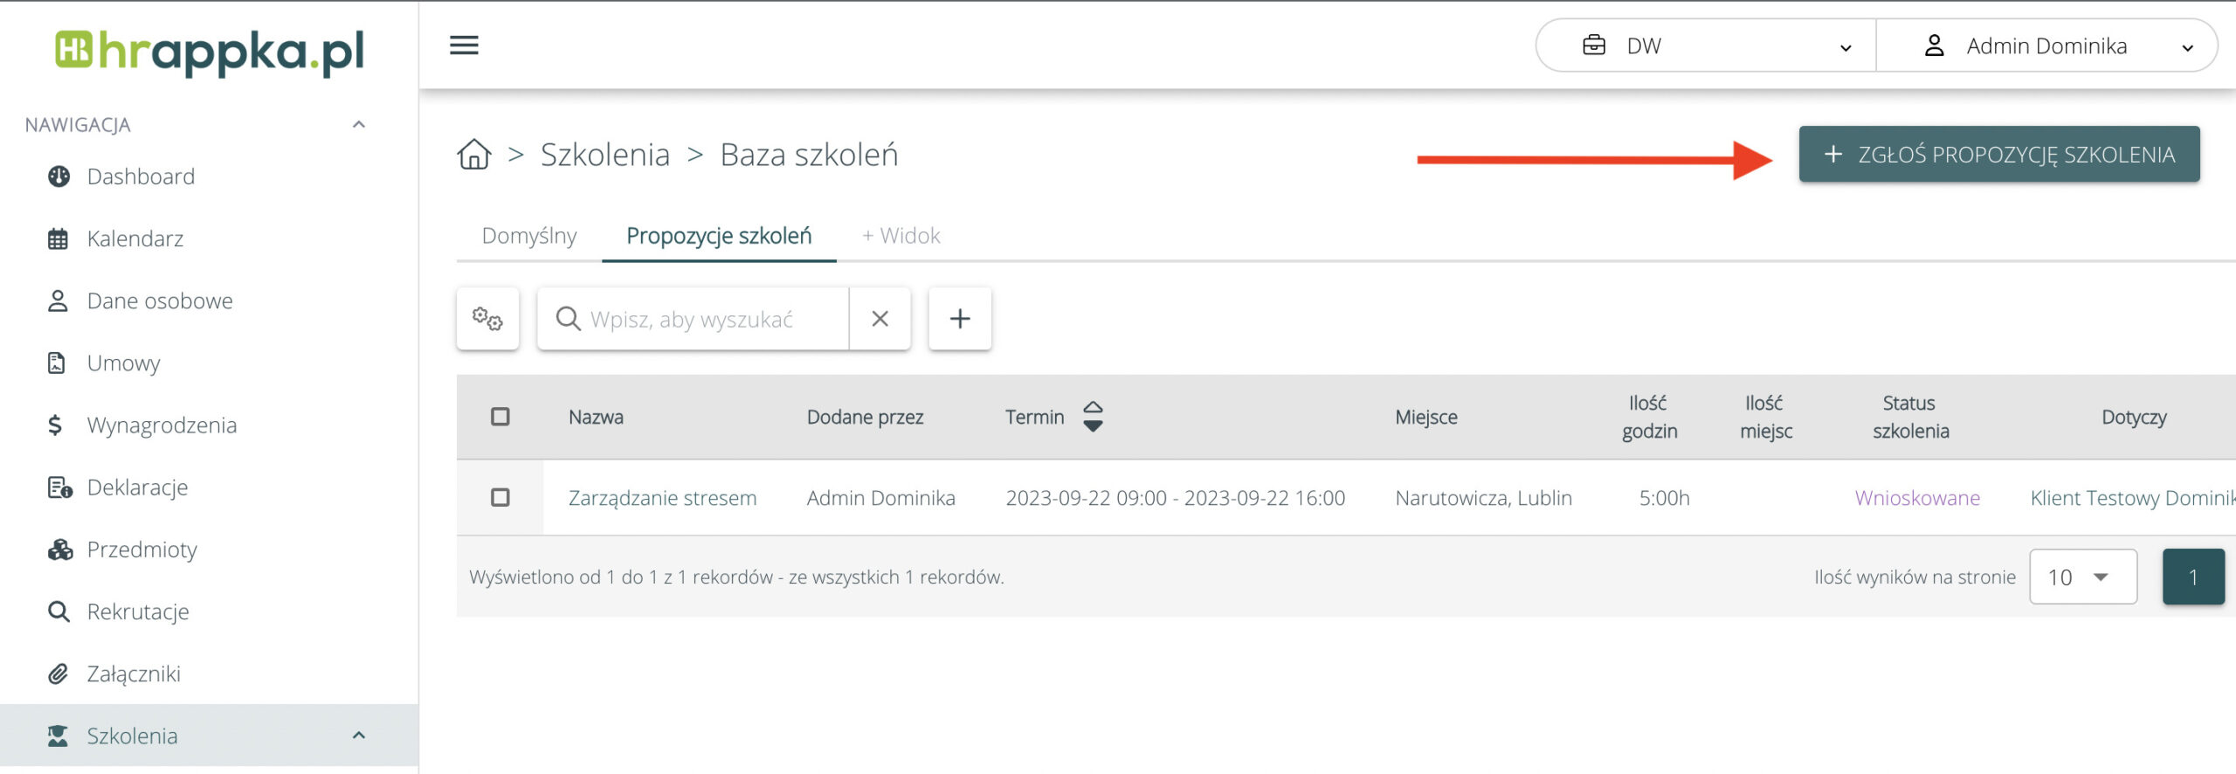
Task: Open results per page dropdown
Action: pyautogui.click(x=2082, y=577)
